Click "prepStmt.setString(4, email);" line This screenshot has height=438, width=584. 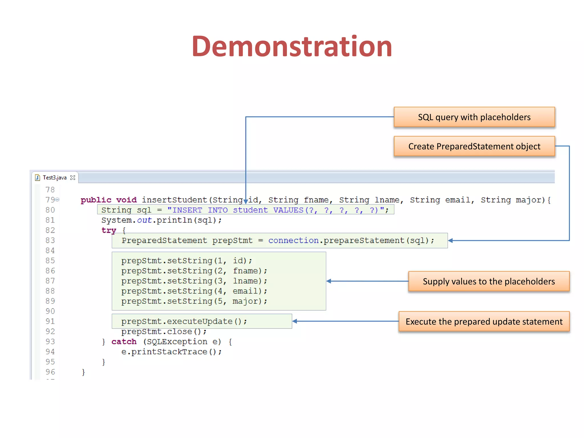click(x=194, y=291)
